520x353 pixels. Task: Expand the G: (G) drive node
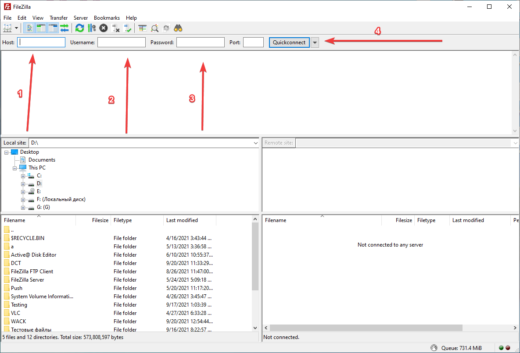[x=23, y=208]
